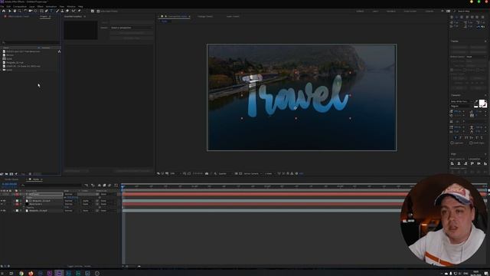Select the Rectangle shape tool

pyautogui.click(x=41, y=11)
